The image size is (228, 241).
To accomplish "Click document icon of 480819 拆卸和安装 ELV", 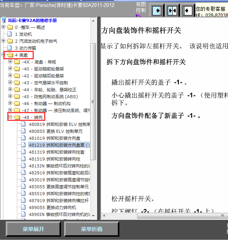I will pos(23,124).
